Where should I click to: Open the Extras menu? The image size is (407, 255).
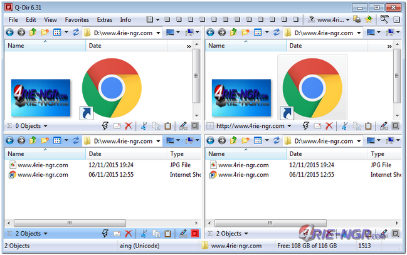(105, 19)
